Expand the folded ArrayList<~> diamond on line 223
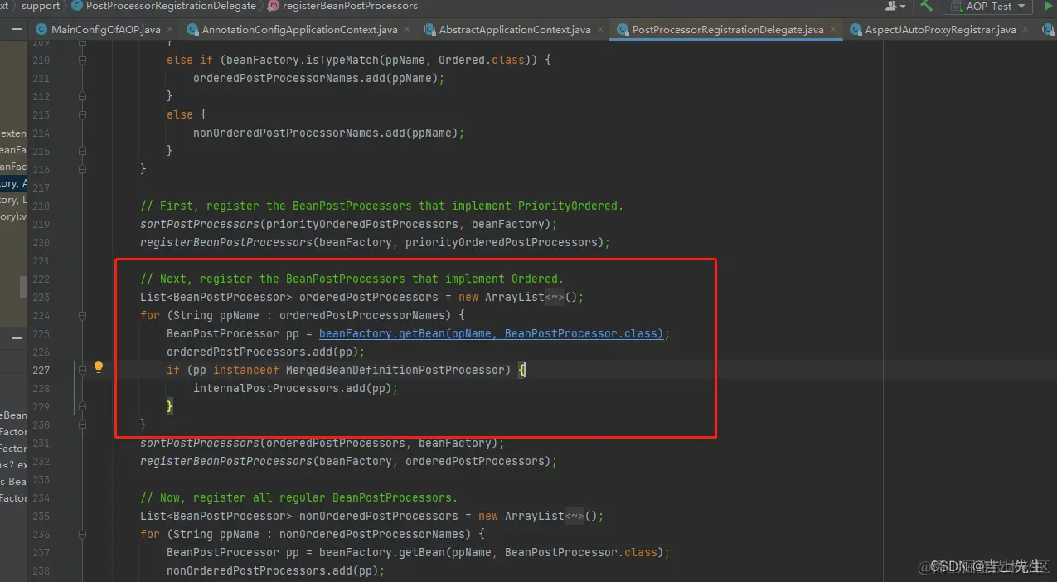 pos(555,297)
